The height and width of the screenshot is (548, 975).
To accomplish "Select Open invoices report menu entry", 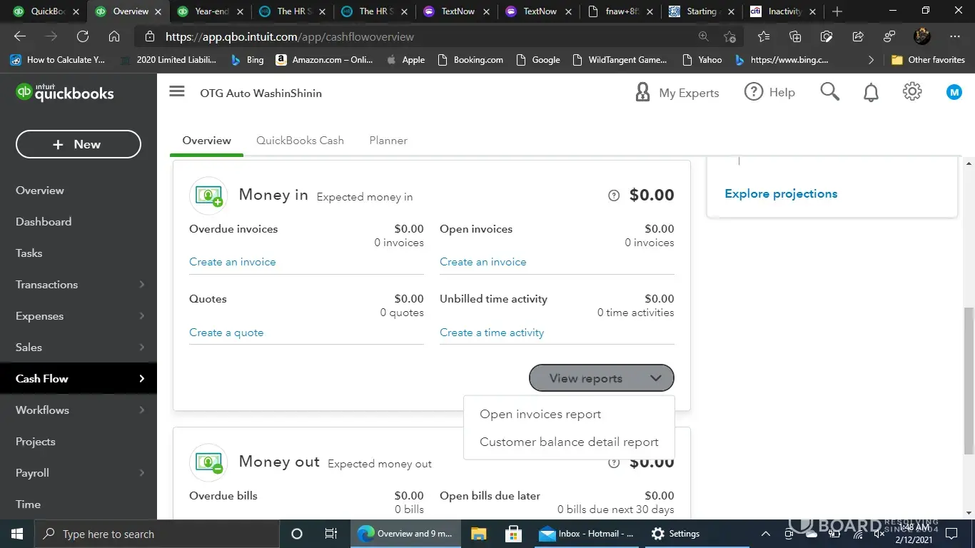I will click(540, 415).
